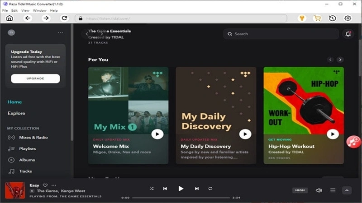Click the Search field
The height and width of the screenshot is (203, 362).
point(281,34)
